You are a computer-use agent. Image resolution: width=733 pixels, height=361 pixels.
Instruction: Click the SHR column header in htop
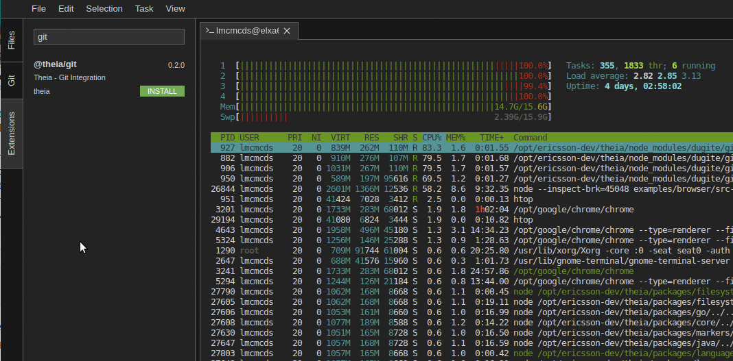[401, 138]
